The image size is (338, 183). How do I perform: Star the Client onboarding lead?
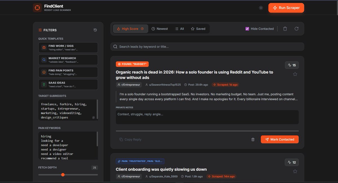tap(295, 171)
